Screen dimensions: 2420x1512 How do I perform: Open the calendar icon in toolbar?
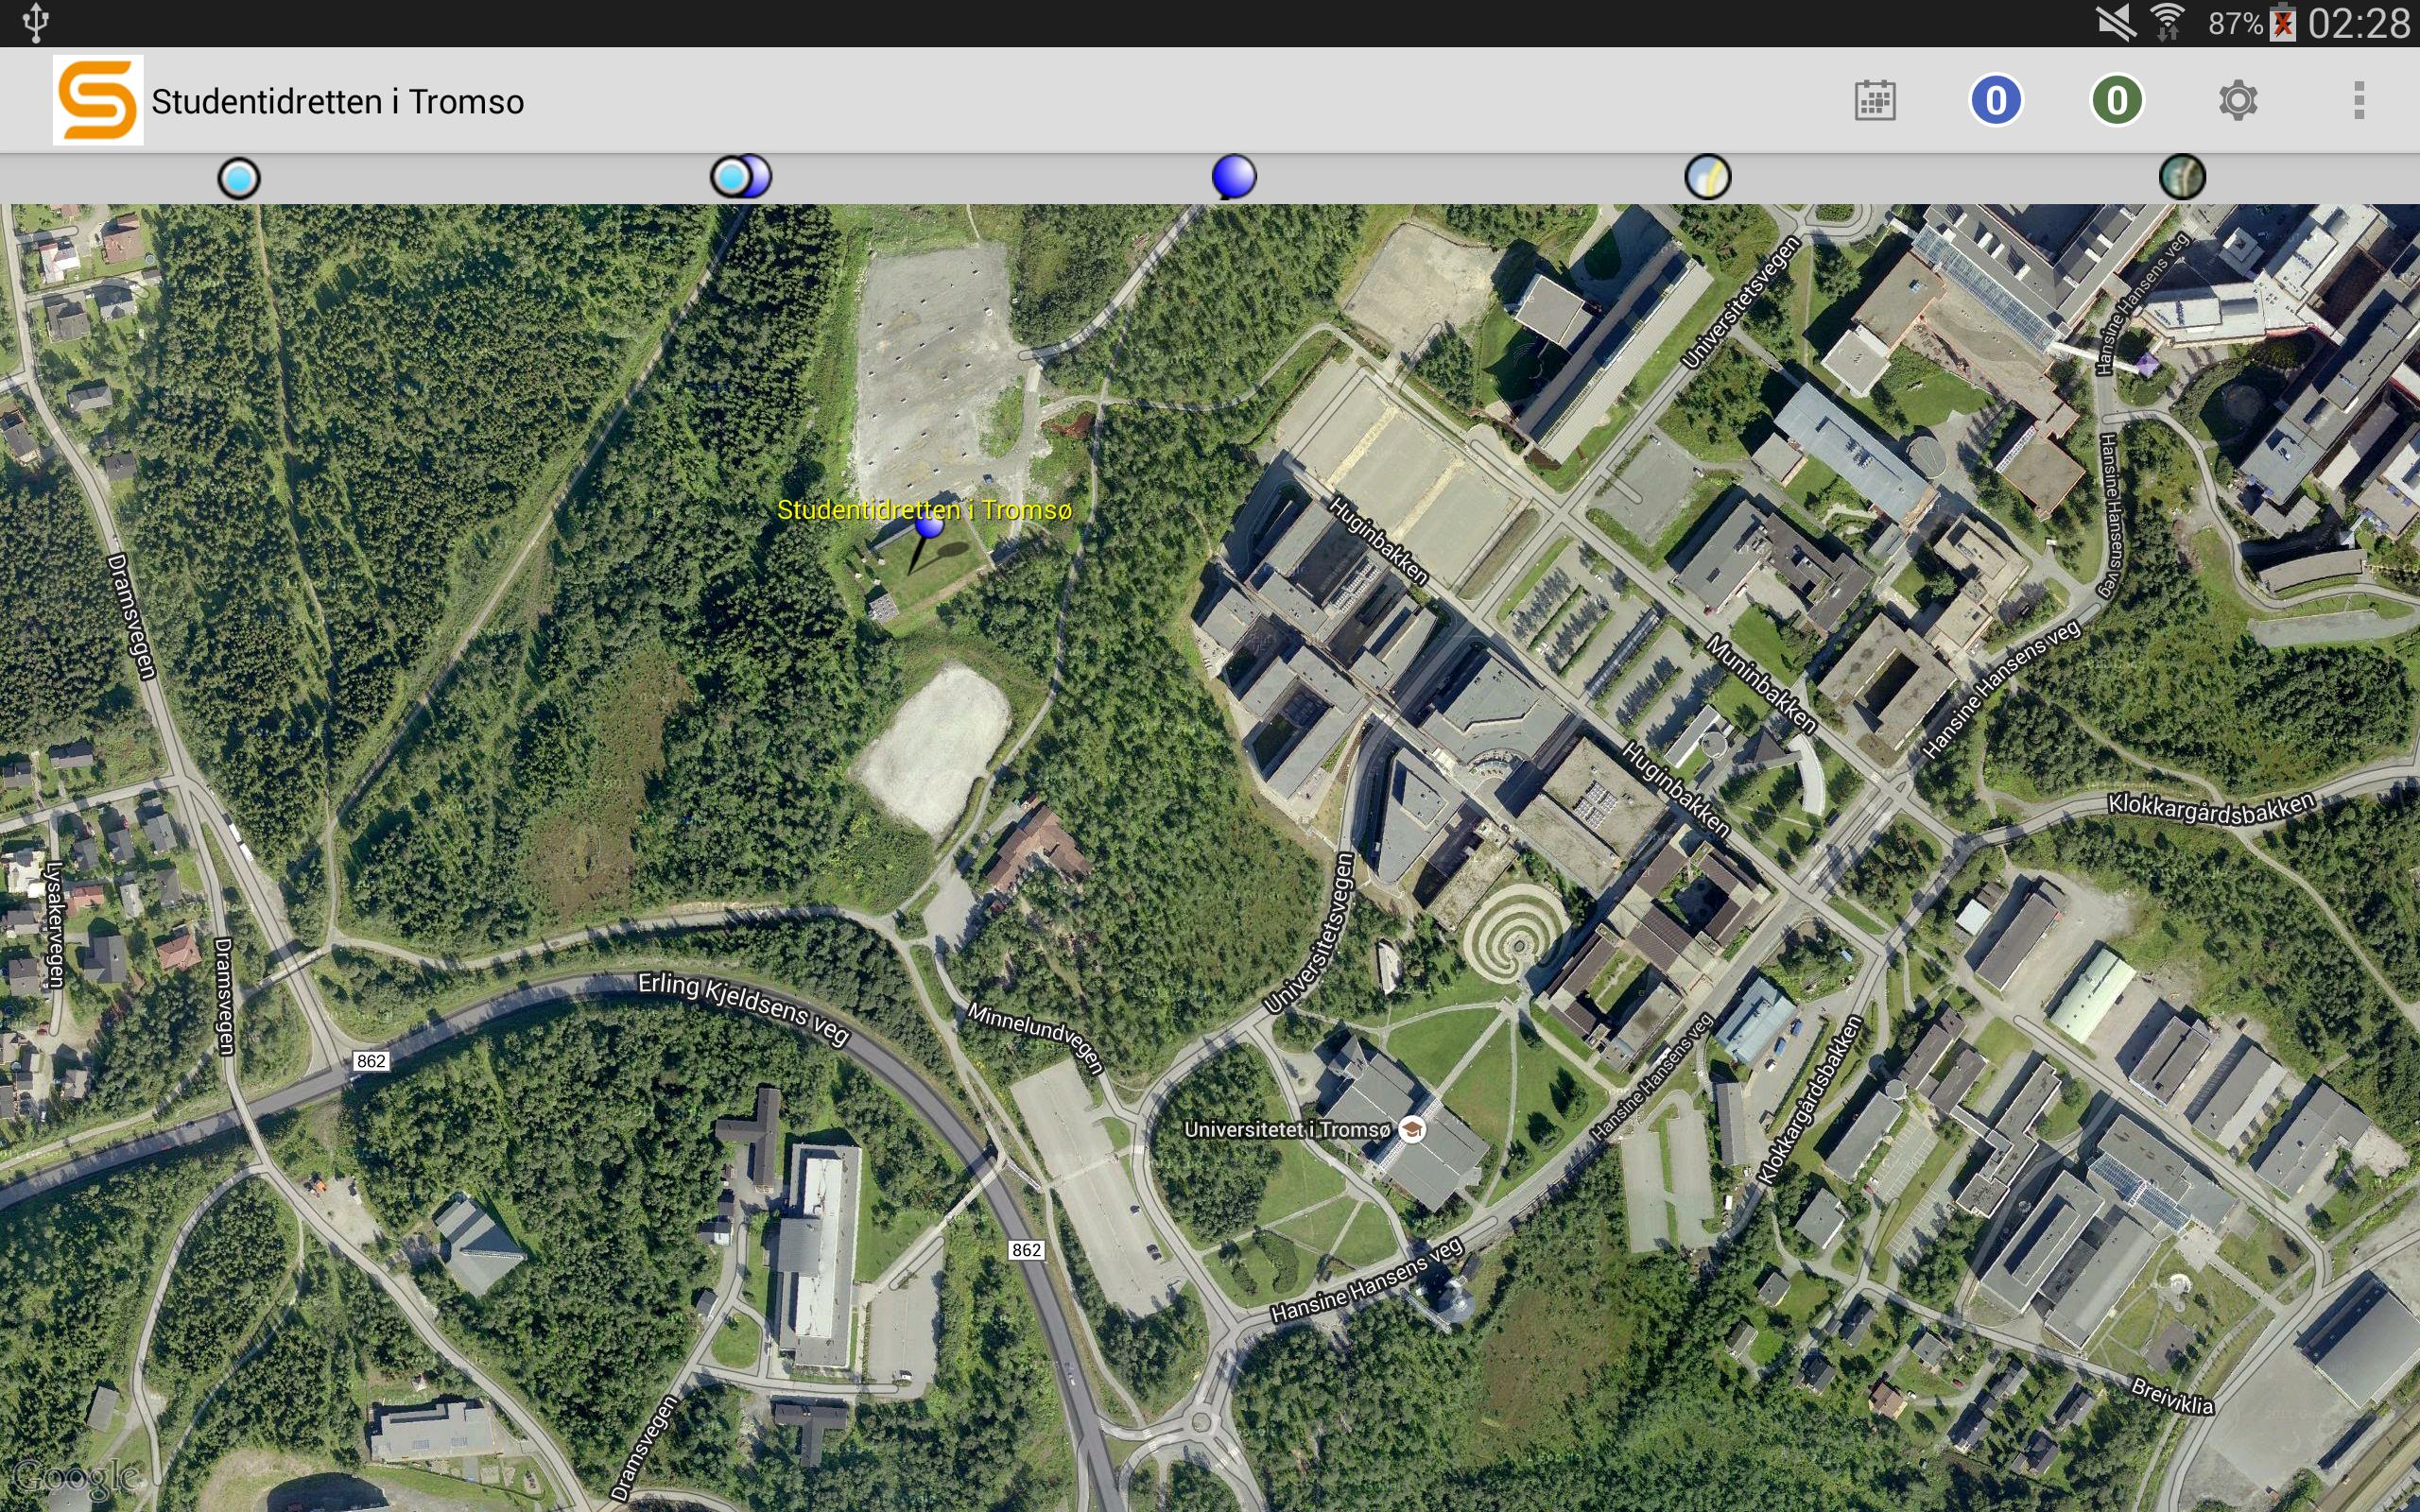(x=1874, y=100)
